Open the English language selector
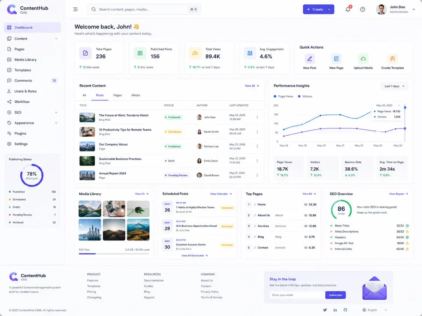This screenshot has width=422, height=316. coord(375,310)
